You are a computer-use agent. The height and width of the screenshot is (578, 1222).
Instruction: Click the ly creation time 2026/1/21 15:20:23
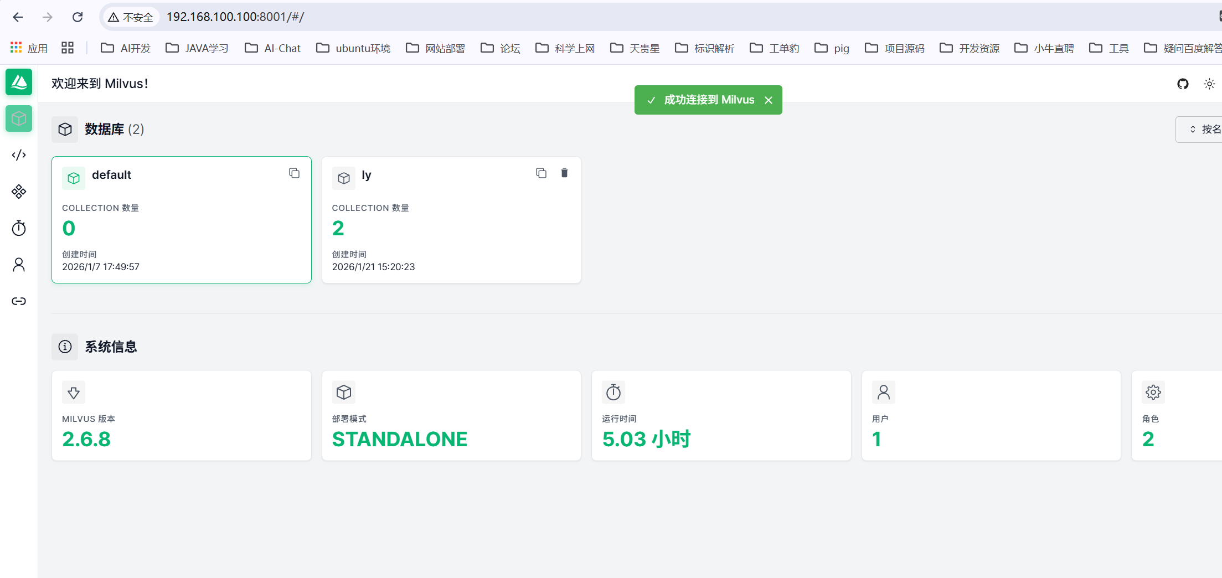click(x=374, y=267)
